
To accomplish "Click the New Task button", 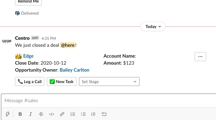I will coord(61,81).
